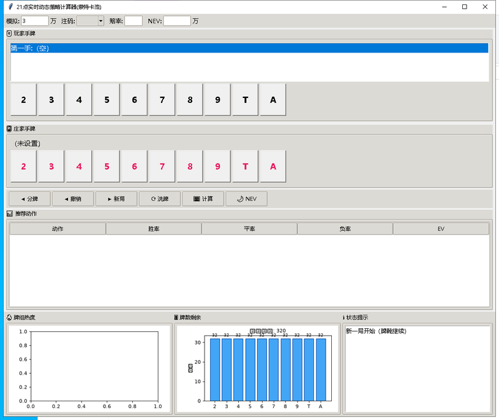Undo last entry with 撤销 button
499x420 pixels.
tap(73, 198)
